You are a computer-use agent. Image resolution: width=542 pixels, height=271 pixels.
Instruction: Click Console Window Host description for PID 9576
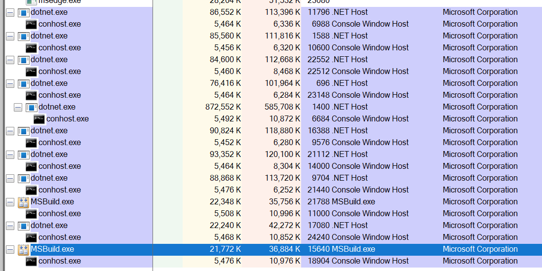point(370,143)
